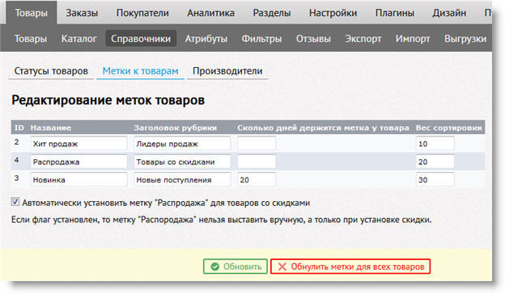Go to the Заказы tab
The width and height of the screenshot is (505, 294).
click(x=82, y=13)
